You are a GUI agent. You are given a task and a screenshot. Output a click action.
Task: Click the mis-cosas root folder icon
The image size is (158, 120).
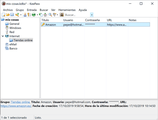[x=3, y=20]
